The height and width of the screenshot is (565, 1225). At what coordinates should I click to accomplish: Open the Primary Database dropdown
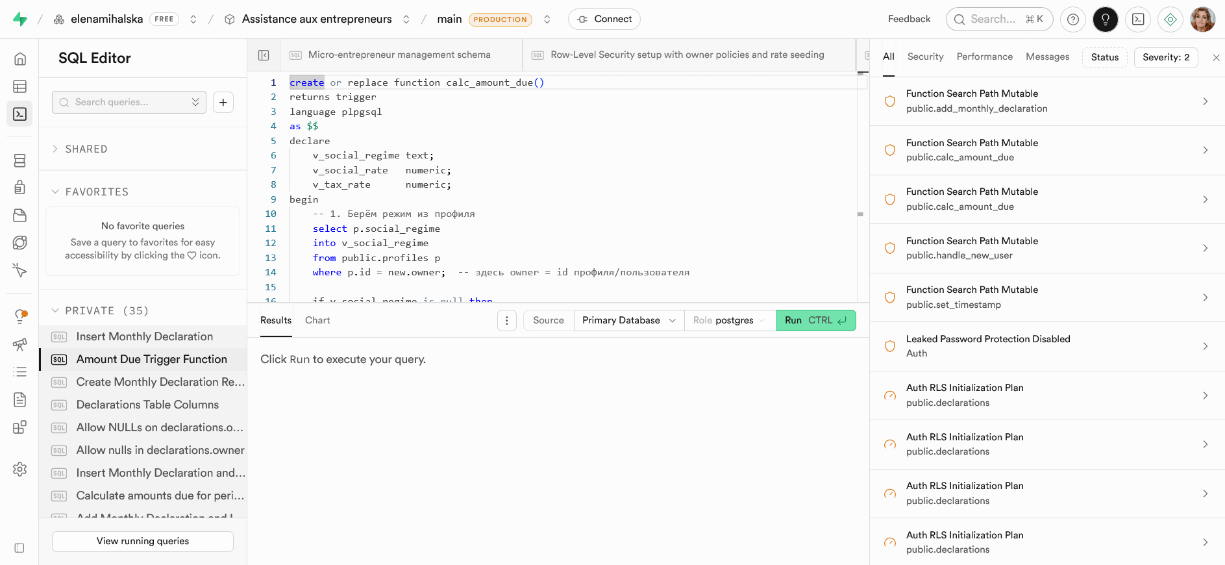[x=629, y=320]
